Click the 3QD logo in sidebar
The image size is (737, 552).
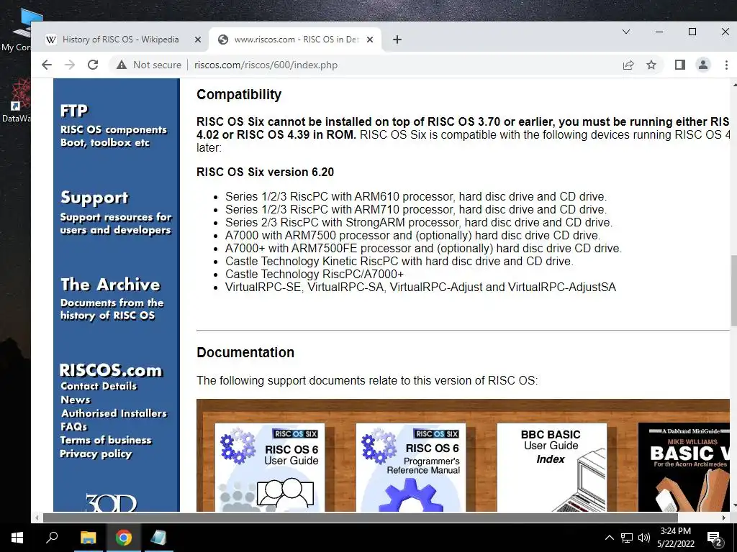click(x=111, y=502)
